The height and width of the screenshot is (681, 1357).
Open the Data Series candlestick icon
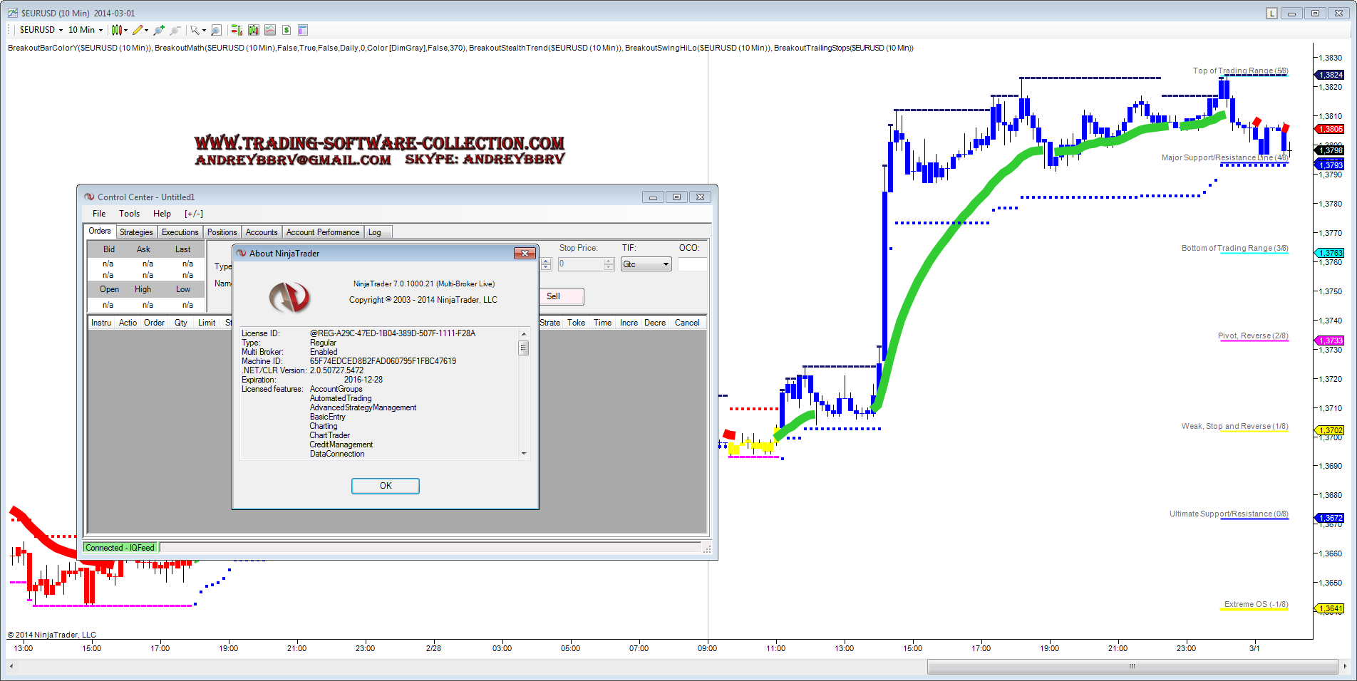pyautogui.click(x=253, y=30)
